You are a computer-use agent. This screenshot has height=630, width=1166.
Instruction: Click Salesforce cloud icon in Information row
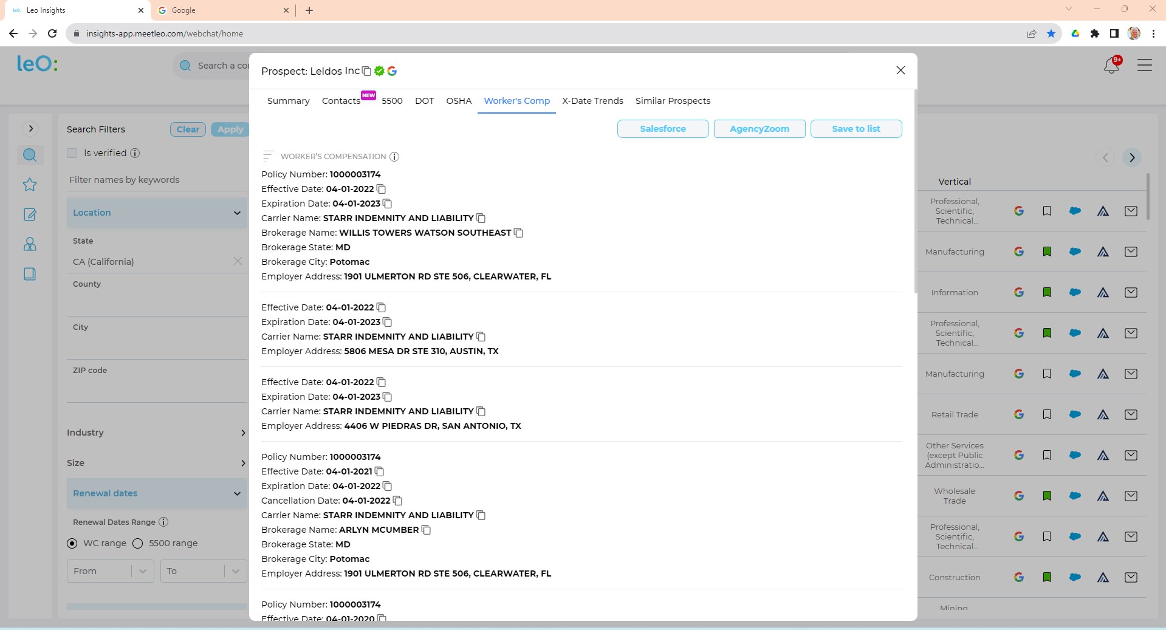(1075, 292)
